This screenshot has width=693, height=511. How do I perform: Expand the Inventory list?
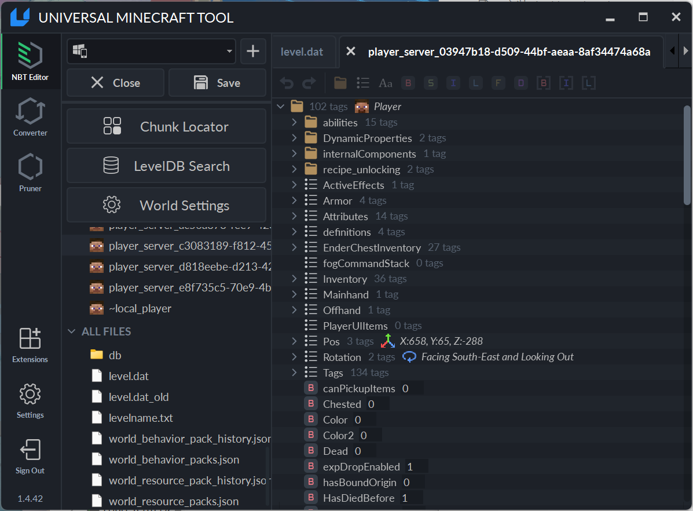coord(294,279)
